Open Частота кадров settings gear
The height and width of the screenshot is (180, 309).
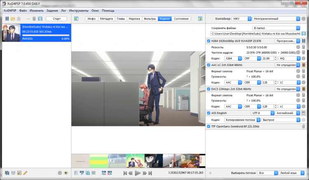[x=298, y=52]
